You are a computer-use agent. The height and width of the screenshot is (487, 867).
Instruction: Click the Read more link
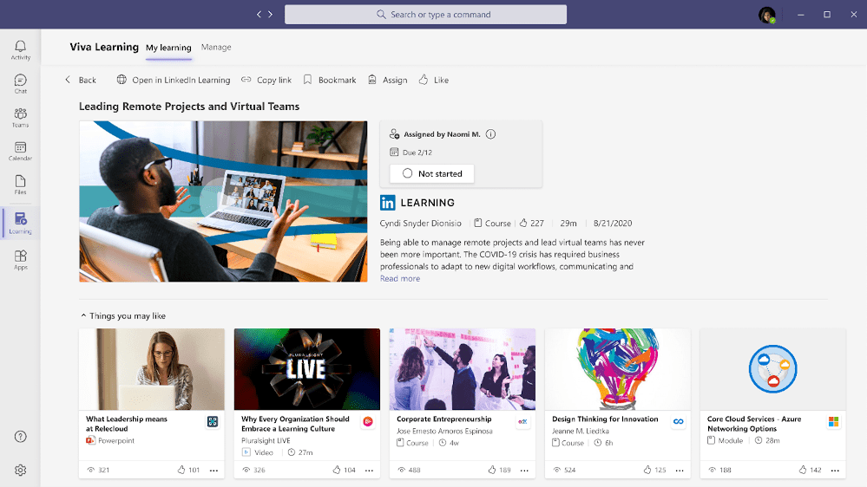tap(399, 279)
